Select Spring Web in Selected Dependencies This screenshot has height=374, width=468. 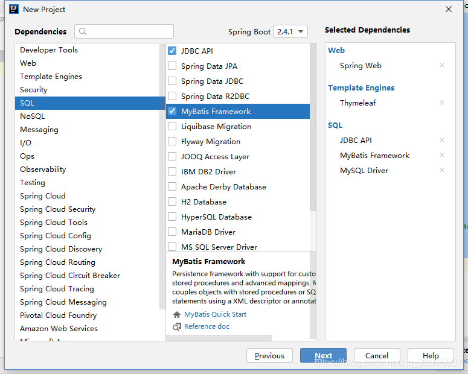361,65
